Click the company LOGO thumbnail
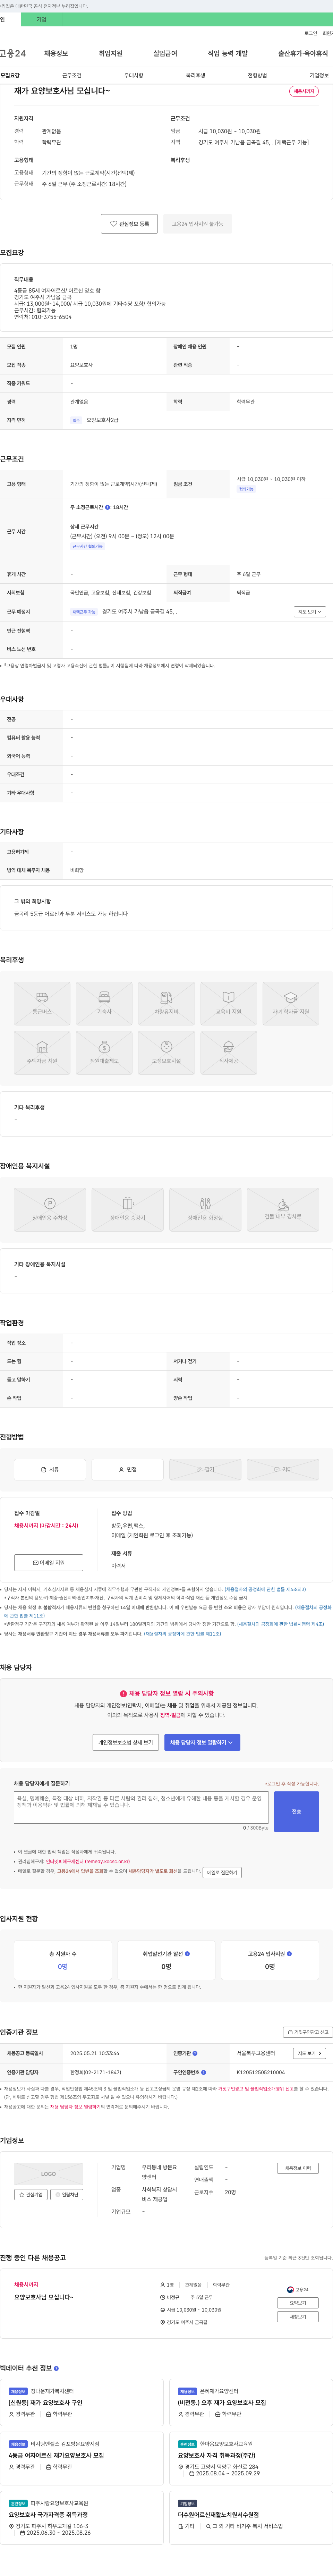 tap(49, 2174)
